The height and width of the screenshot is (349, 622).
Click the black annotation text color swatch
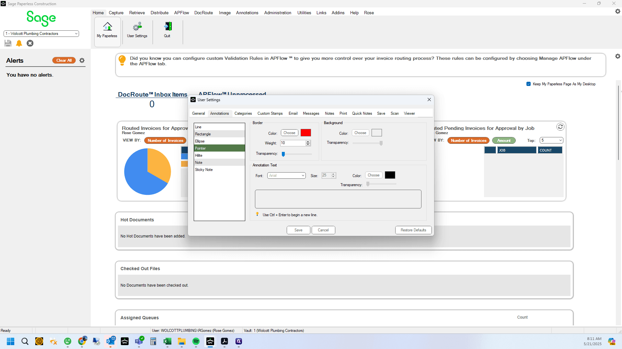pyautogui.click(x=390, y=175)
